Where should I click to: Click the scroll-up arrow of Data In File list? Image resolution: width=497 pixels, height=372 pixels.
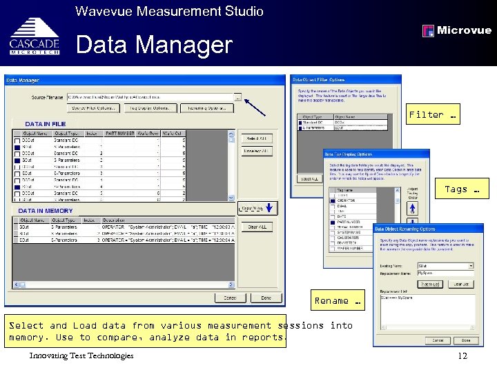[231, 134]
